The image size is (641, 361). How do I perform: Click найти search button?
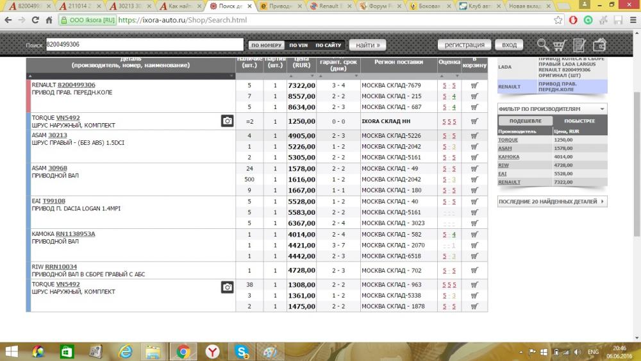pyautogui.click(x=367, y=45)
